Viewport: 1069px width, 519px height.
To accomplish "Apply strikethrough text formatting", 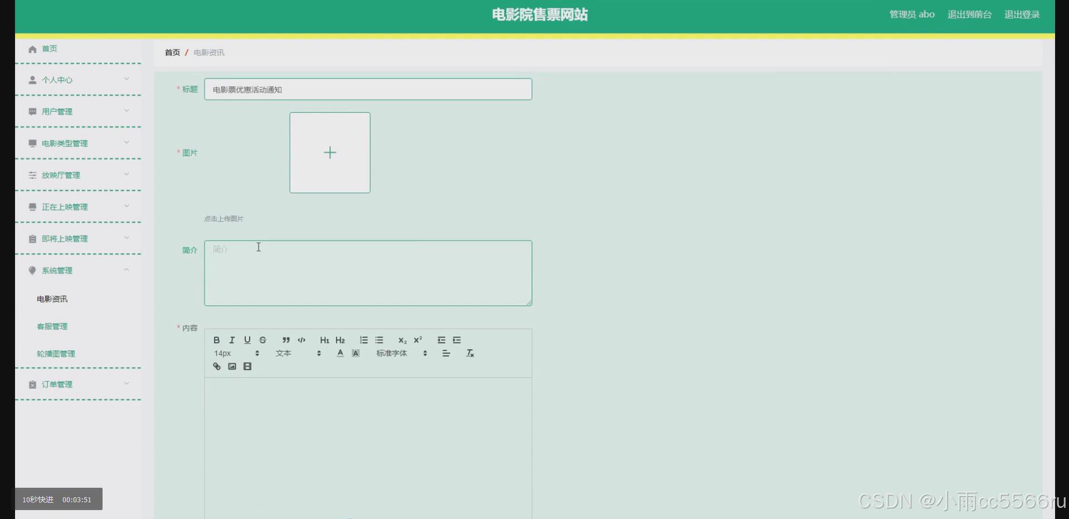I will [262, 340].
